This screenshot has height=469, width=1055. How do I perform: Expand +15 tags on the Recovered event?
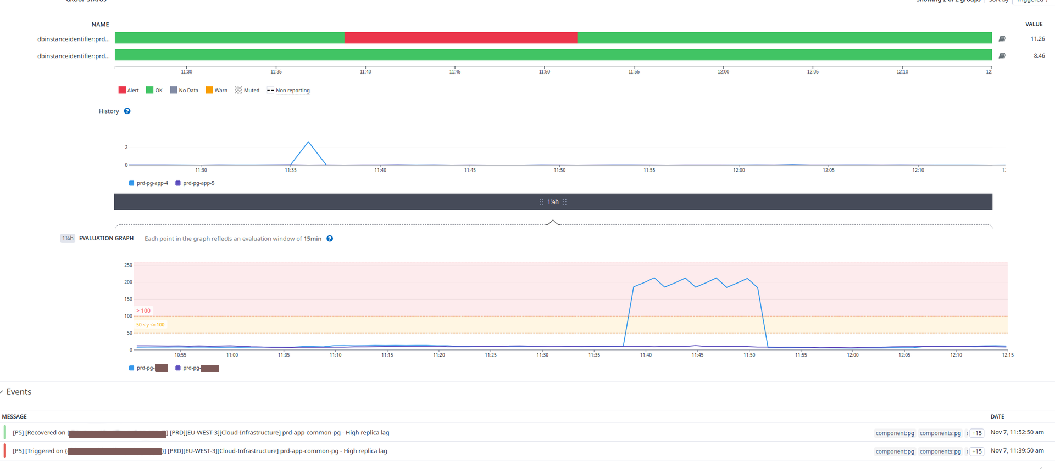[976, 433]
